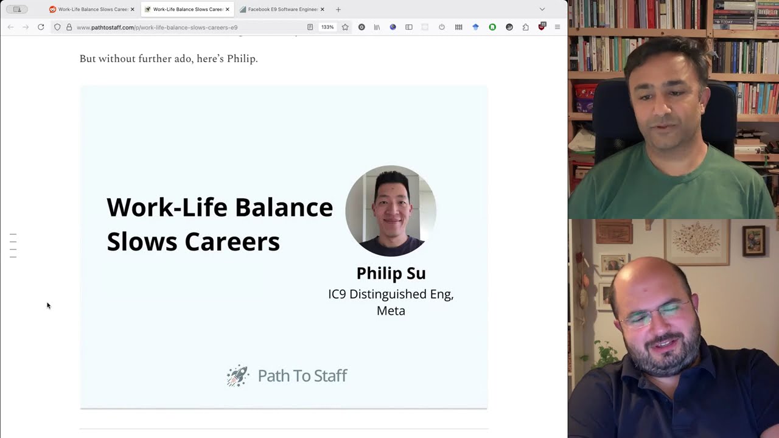This screenshot has height=438, width=779.
Task: Click the power button extension icon
Action: pos(442,27)
